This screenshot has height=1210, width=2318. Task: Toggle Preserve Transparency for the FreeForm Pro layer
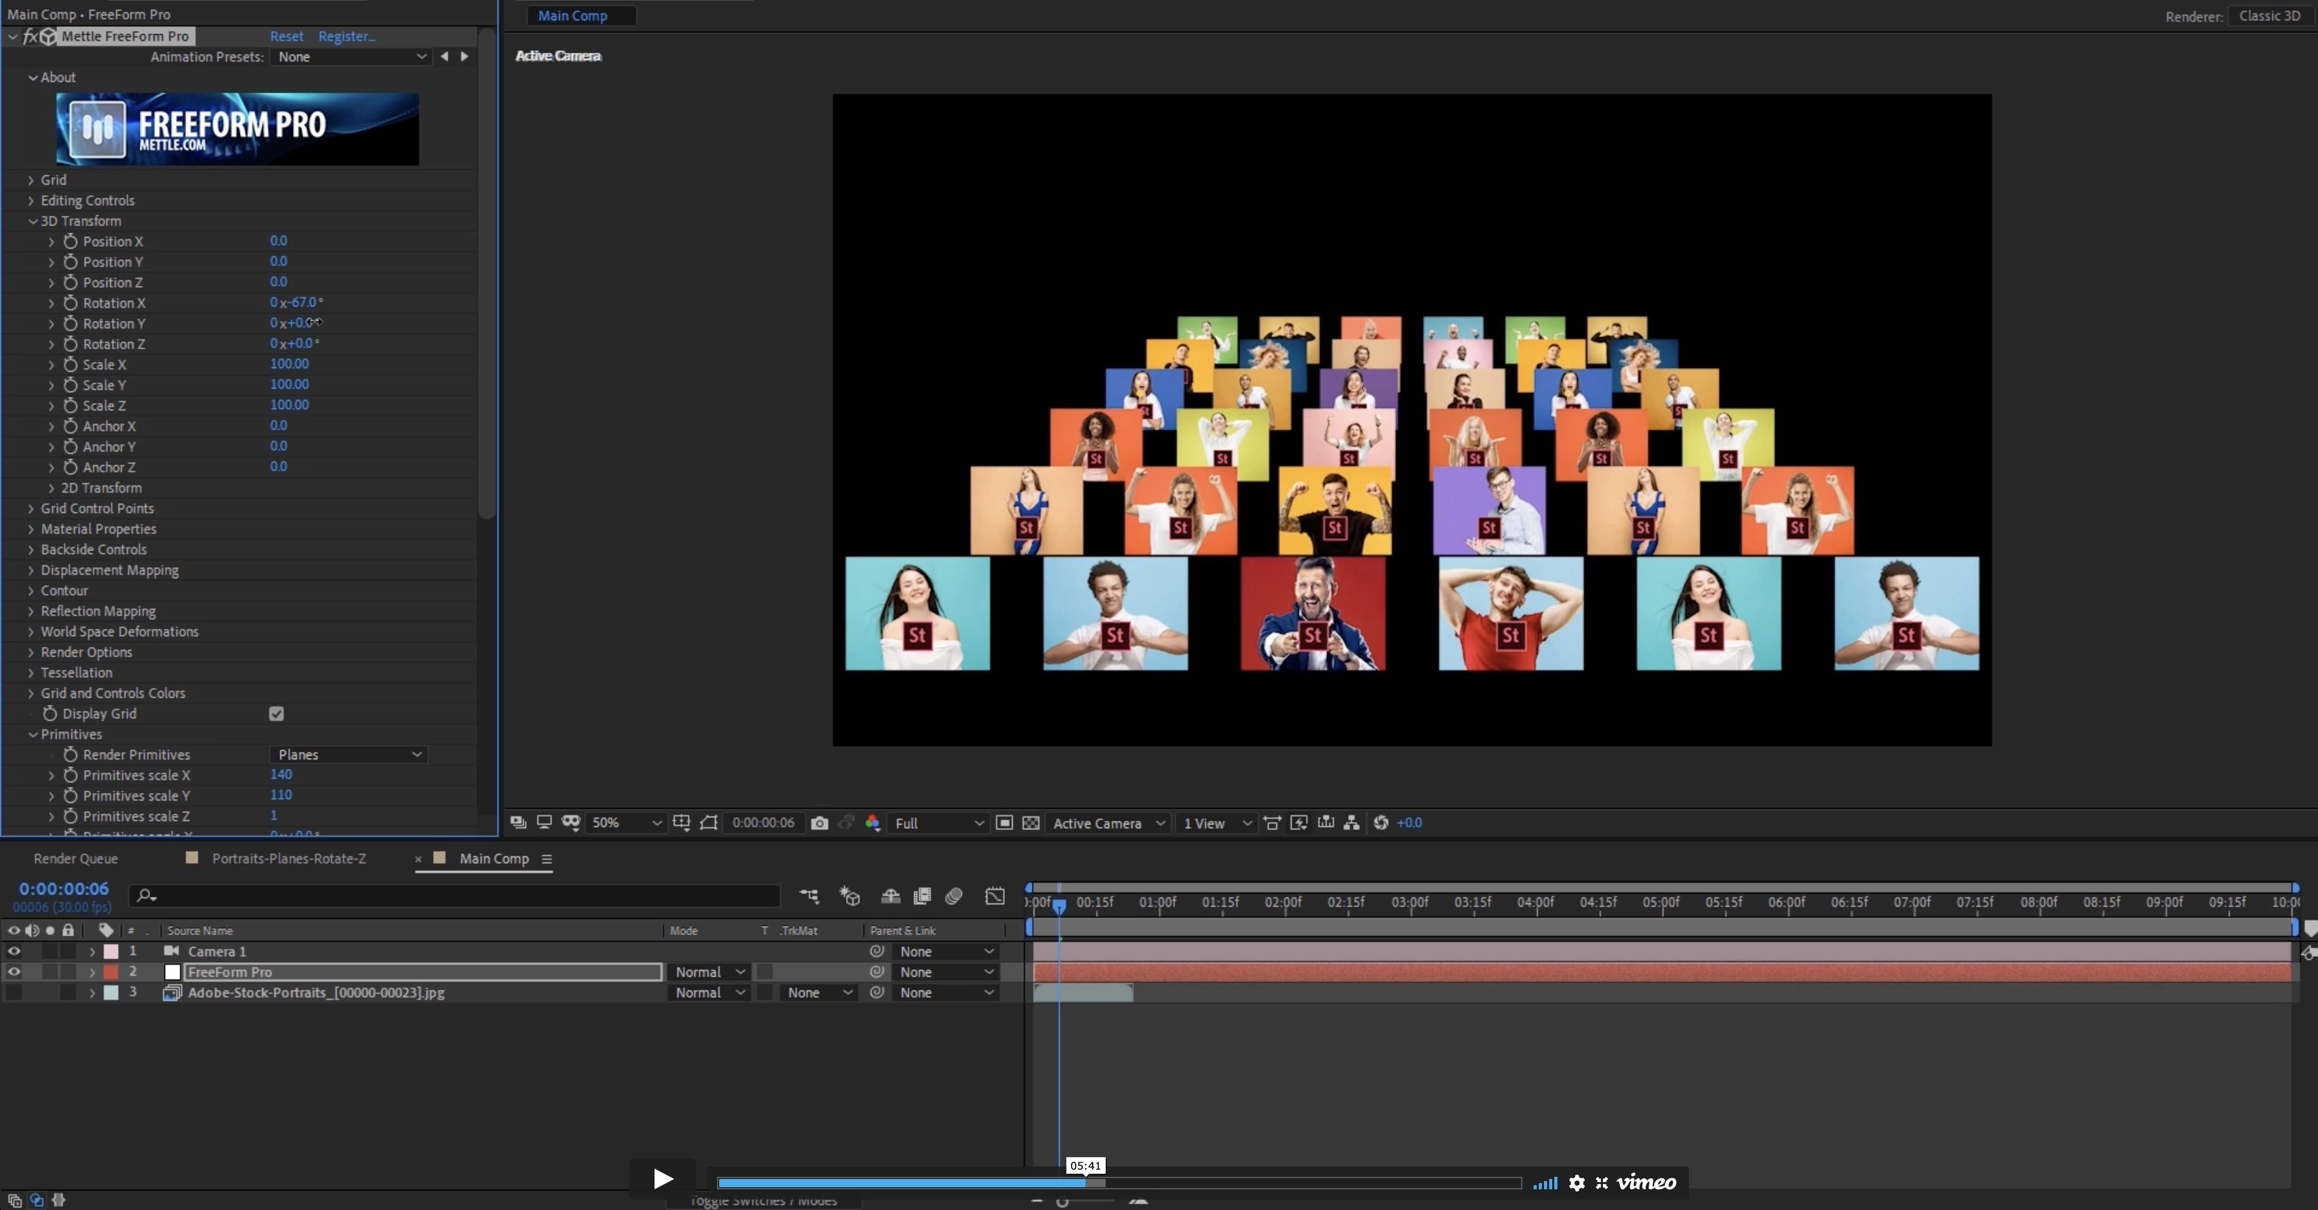tap(765, 972)
